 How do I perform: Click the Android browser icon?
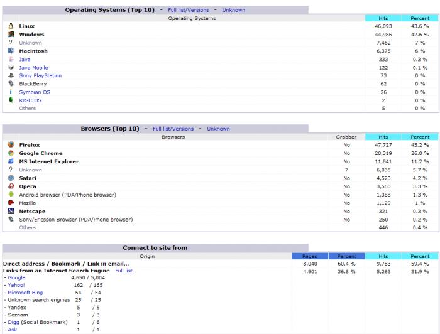click(11, 194)
